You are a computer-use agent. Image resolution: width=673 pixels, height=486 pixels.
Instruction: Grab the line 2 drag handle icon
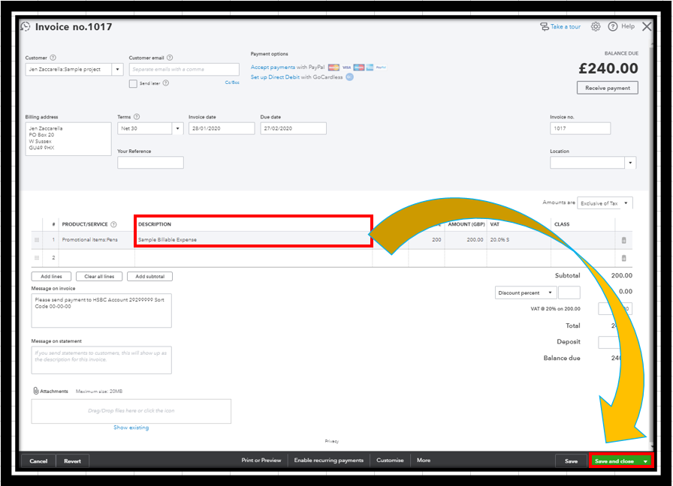37,257
